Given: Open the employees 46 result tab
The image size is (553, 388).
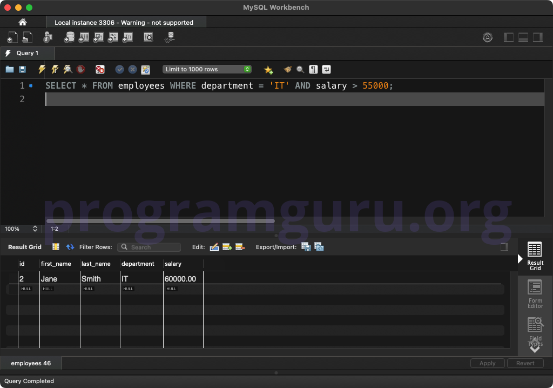Looking at the screenshot, I should [x=31, y=363].
